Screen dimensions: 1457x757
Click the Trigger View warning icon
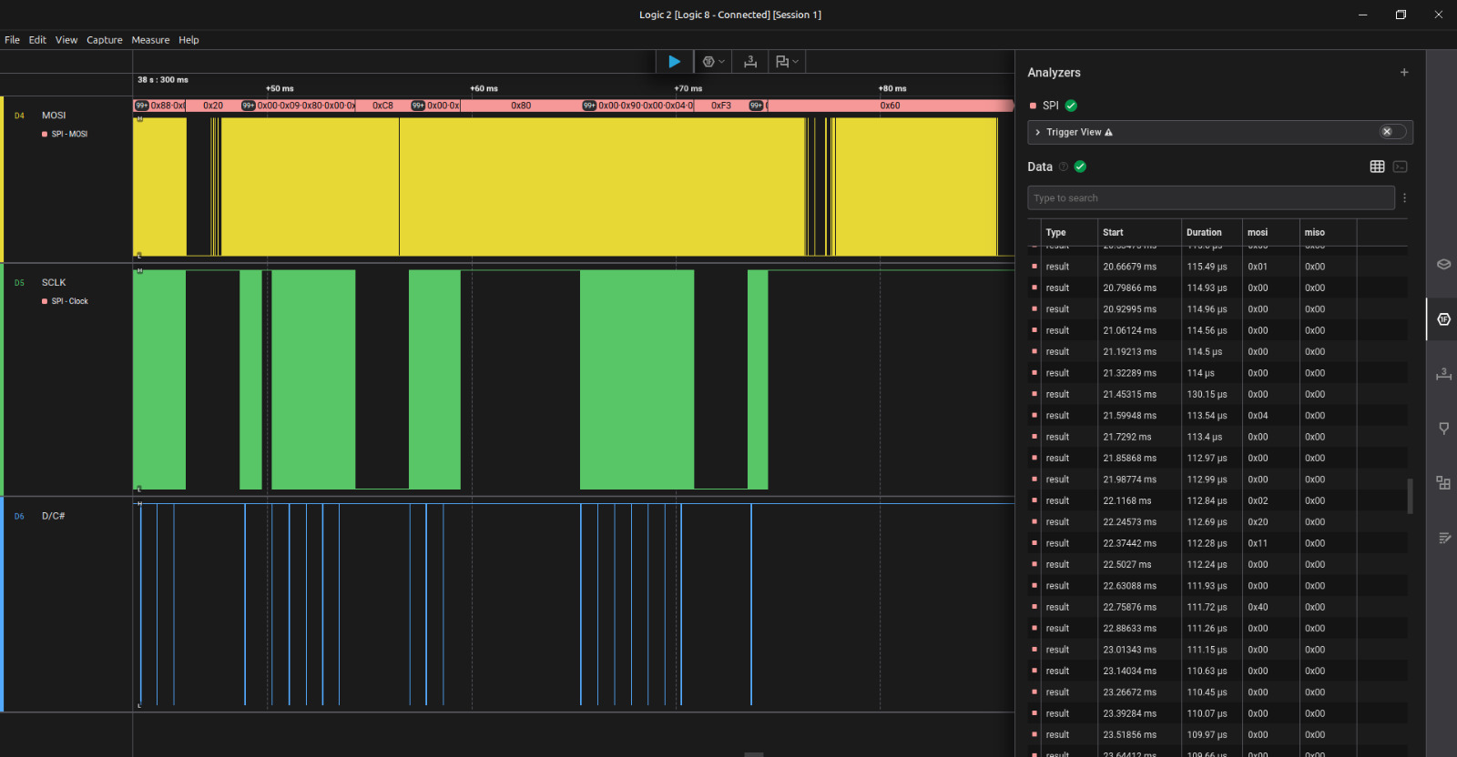tap(1108, 133)
